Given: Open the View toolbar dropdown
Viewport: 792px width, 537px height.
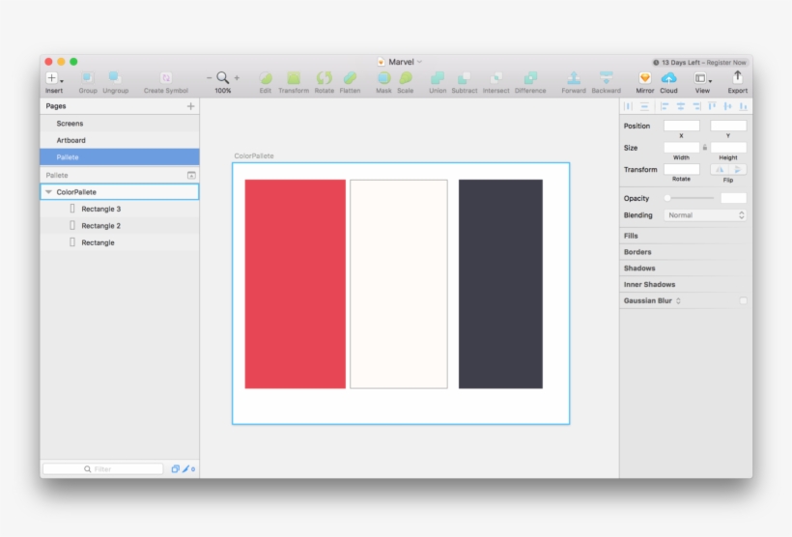Looking at the screenshot, I should tap(703, 78).
